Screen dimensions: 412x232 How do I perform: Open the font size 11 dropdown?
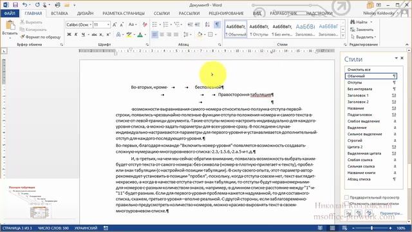click(108, 24)
